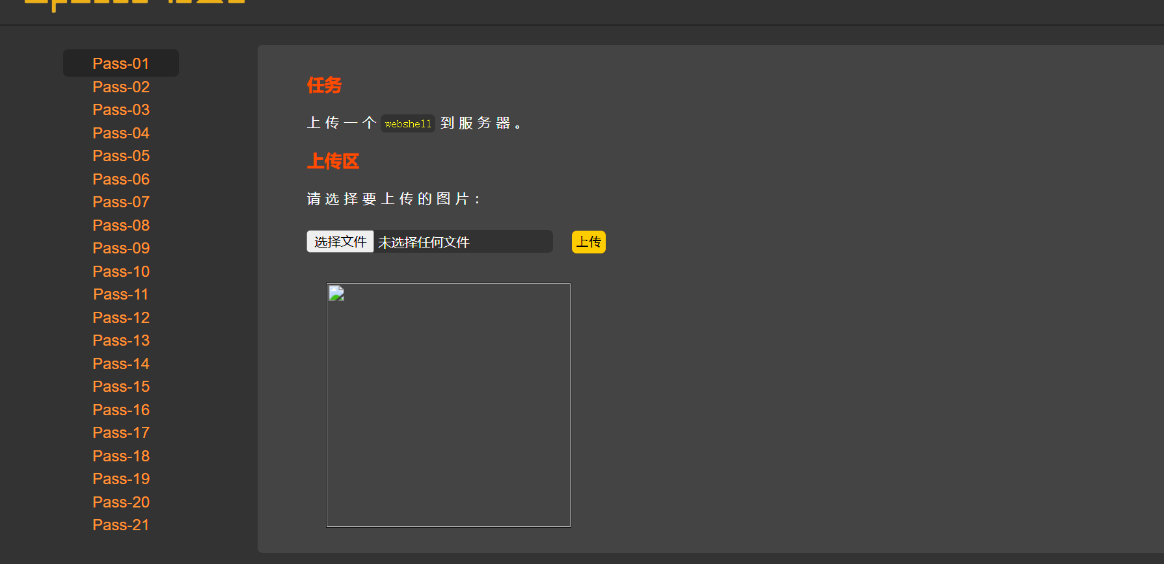Open Pass-01 in the sidebar

pyautogui.click(x=121, y=64)
